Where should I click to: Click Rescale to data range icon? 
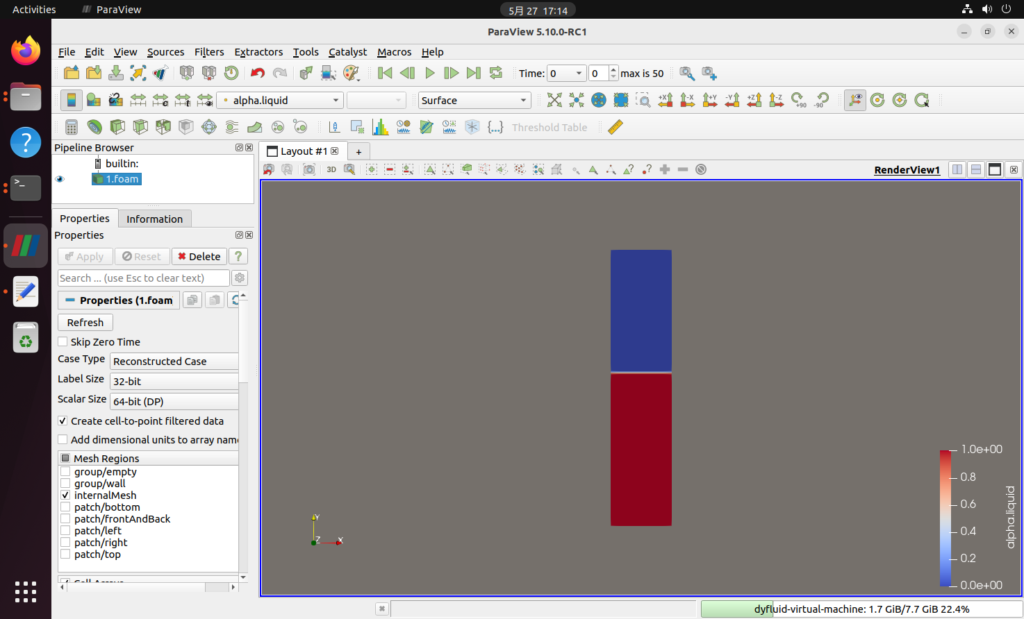click(138, 100)
